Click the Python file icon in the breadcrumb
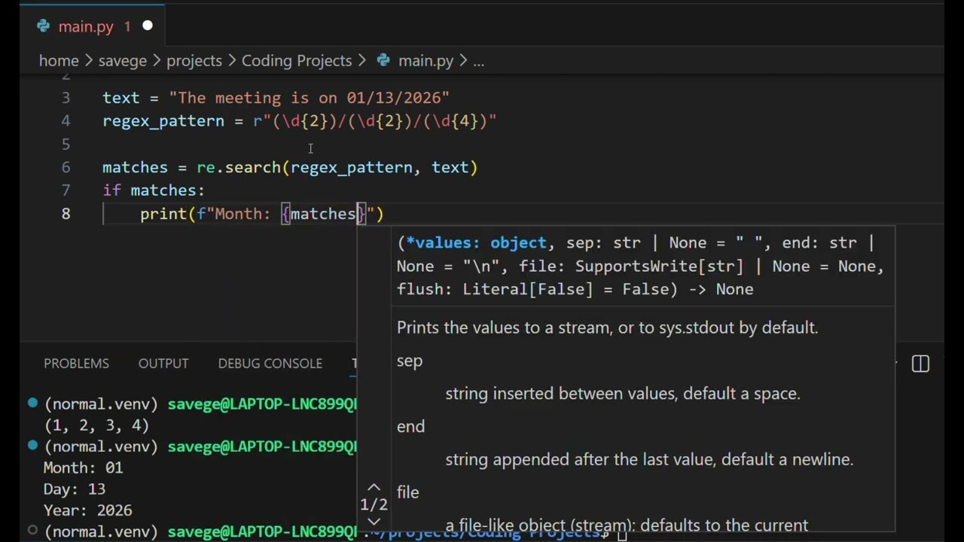The image size is (964, 542). (383, 61)
